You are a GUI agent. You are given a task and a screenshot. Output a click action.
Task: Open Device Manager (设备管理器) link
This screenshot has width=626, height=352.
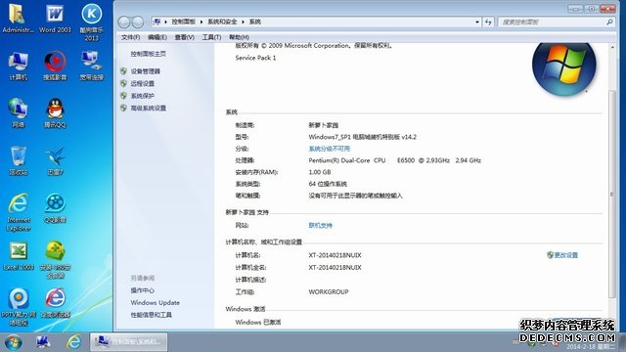pyautogui.click(x=146, y=71)
